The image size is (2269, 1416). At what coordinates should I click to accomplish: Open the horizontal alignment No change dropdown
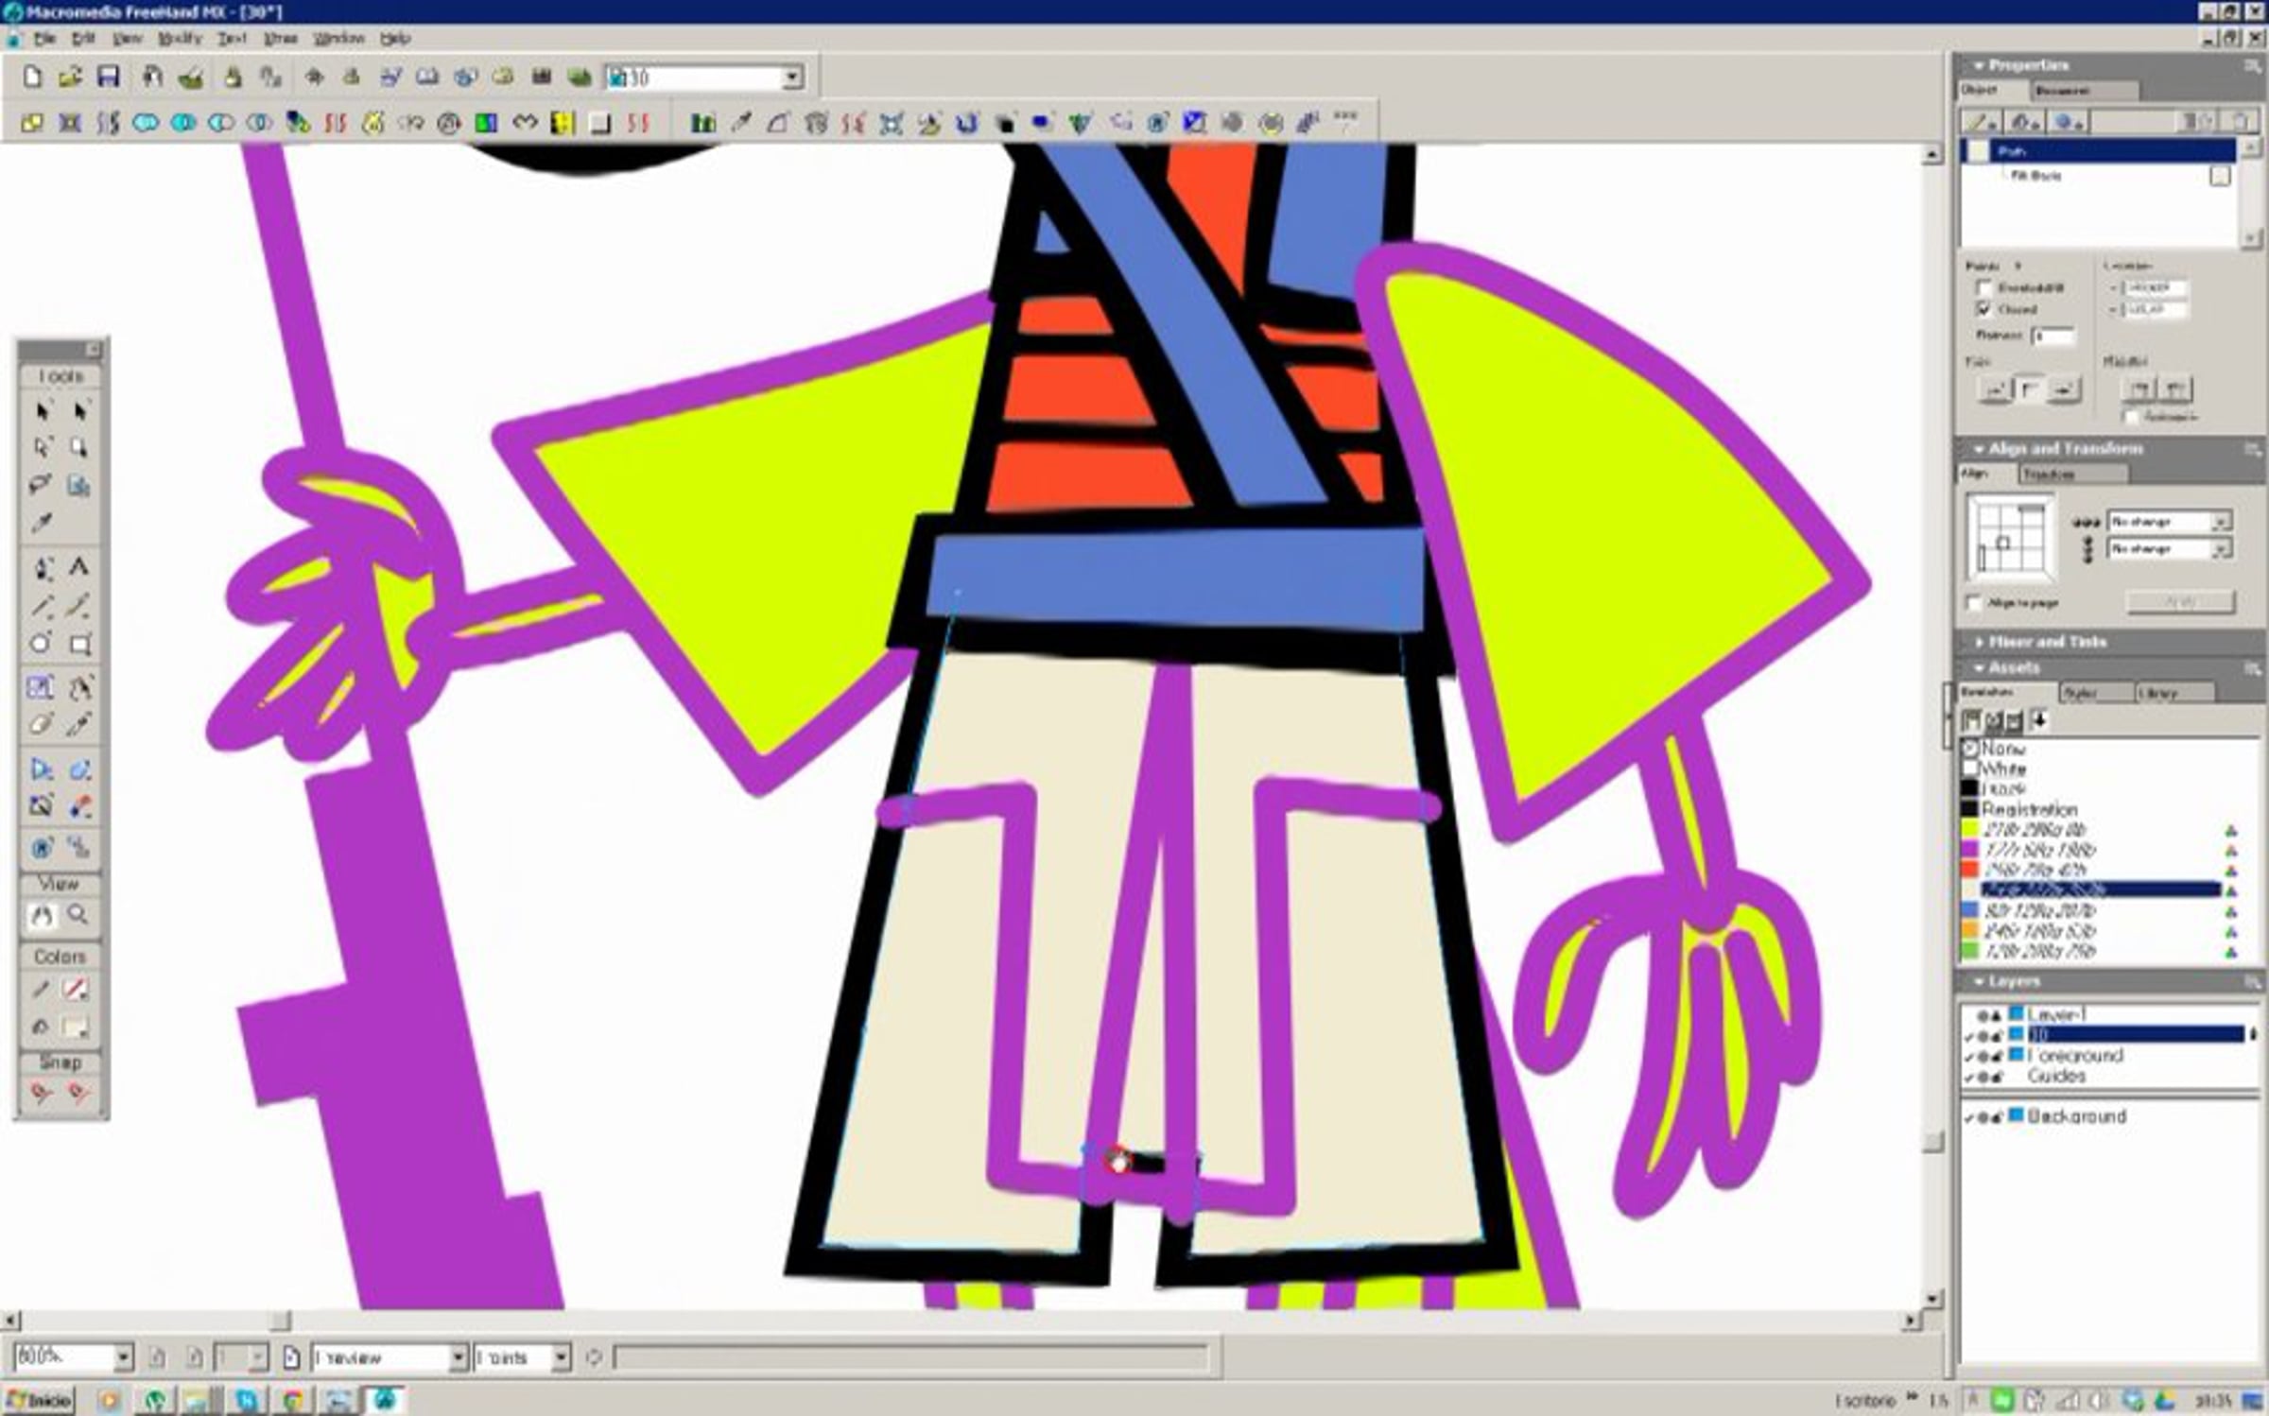2220,522
